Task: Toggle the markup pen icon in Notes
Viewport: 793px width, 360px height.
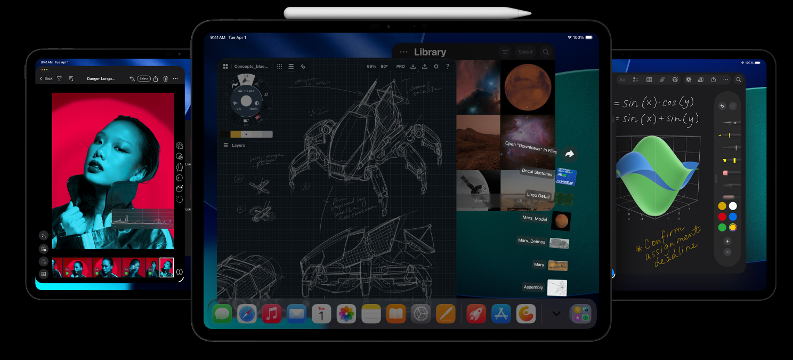Action: coord(689,79)
